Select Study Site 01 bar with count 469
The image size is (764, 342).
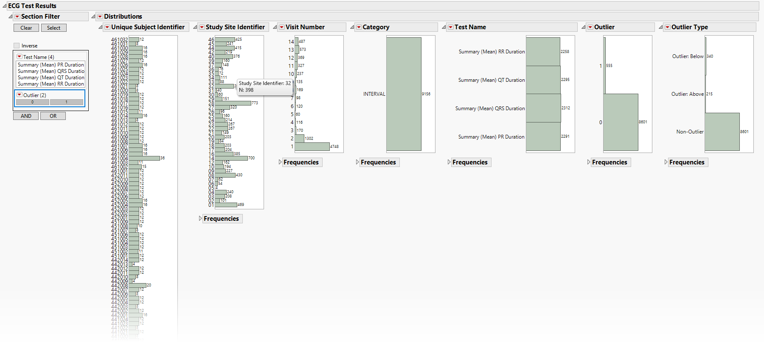[226, 205]
